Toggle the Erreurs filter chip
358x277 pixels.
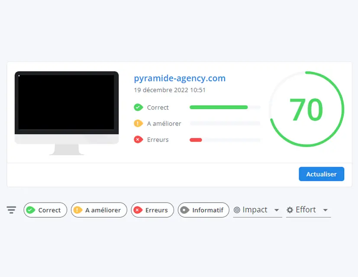(x=152, y=210)
